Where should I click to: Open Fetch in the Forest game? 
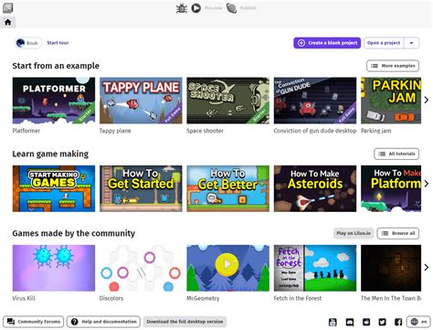coord(315,268)
